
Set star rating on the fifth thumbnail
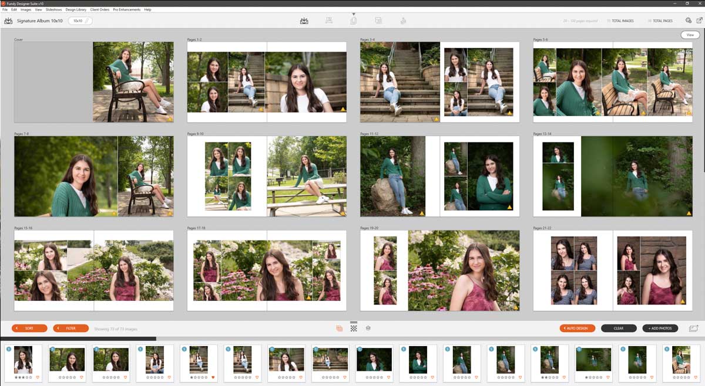tap(199, 377)
